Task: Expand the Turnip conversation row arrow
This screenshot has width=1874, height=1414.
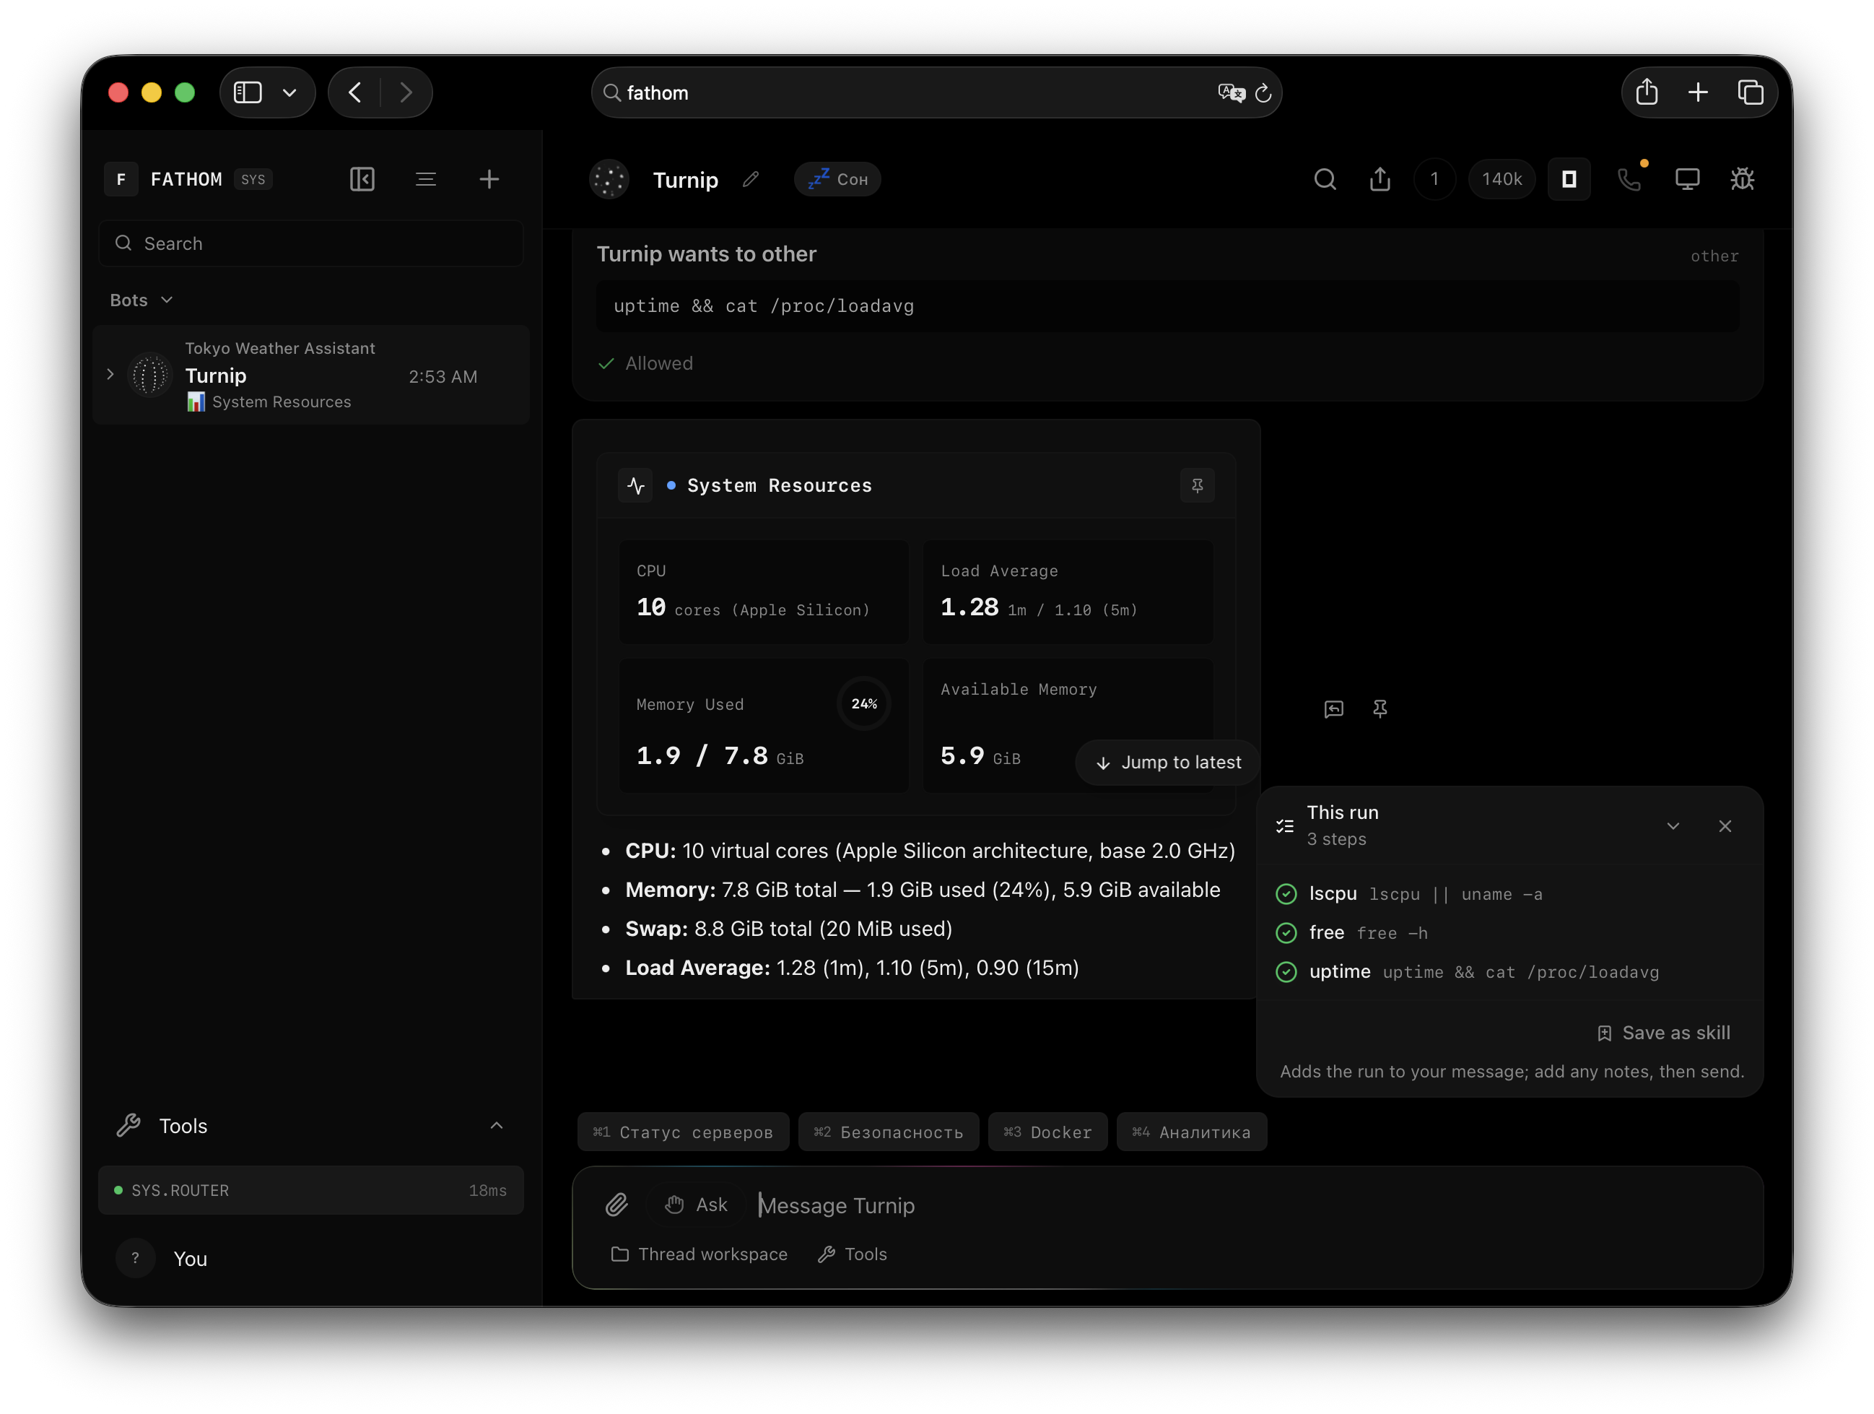Action: (110, 374)
